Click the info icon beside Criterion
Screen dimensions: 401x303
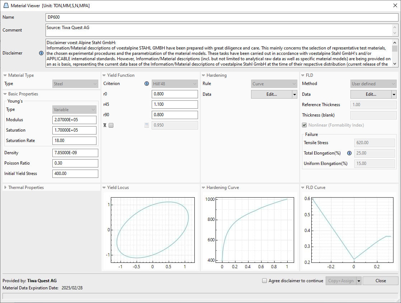point(146,84)
